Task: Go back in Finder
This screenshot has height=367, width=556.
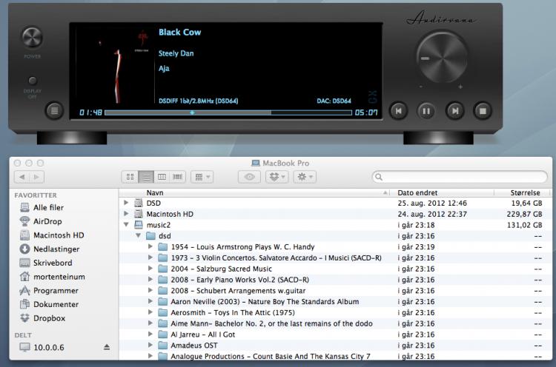Action: click(x=21, y=177)
